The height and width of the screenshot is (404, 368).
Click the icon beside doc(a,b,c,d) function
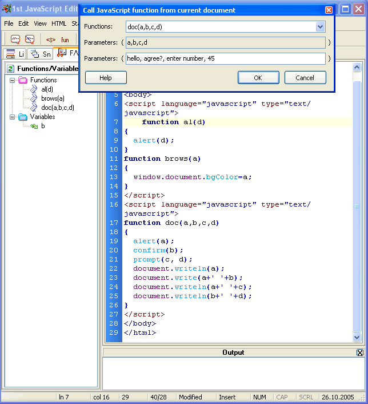tap(34, 108)
